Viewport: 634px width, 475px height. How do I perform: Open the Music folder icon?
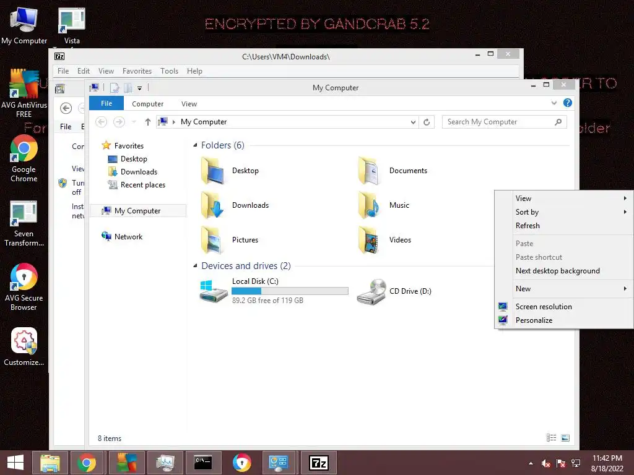(x=369, y=205)
